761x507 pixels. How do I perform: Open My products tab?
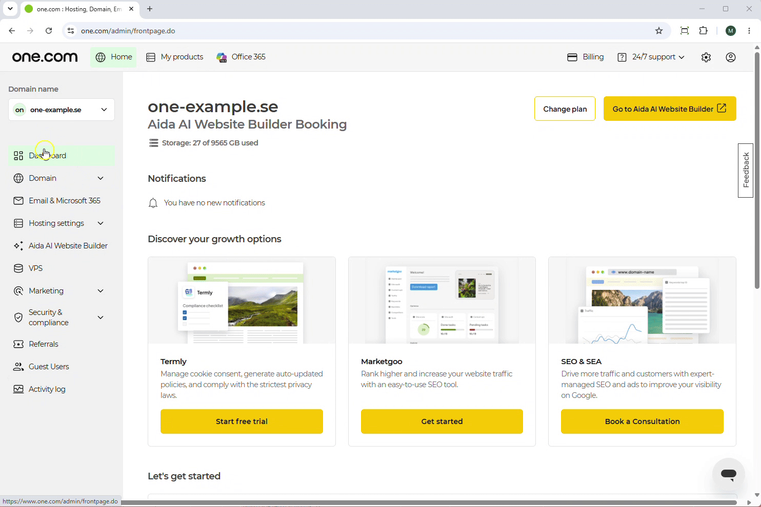tap(175, 57)
